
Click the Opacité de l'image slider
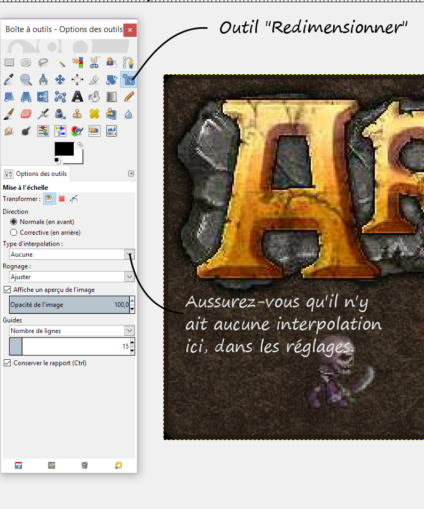pyautogui.click(x=69, y=305)
